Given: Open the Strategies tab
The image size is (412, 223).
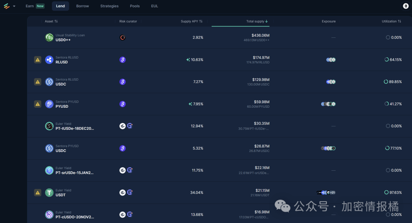Looking at the screenshot, I should tap(109, 6).
